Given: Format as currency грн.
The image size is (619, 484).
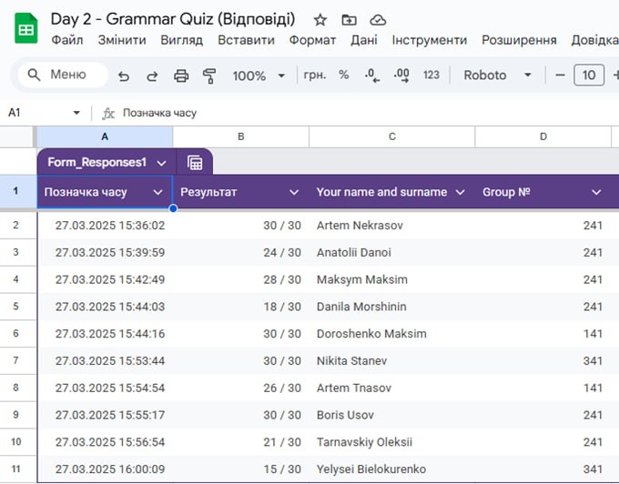Looking at the screenshot, I should (315, 75).
